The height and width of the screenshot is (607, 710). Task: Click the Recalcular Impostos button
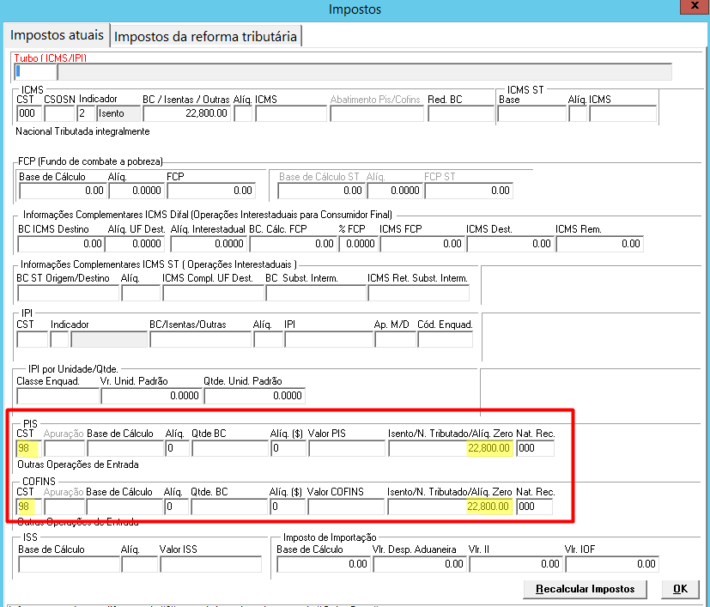pyautogui.click(x=585, y=589)
